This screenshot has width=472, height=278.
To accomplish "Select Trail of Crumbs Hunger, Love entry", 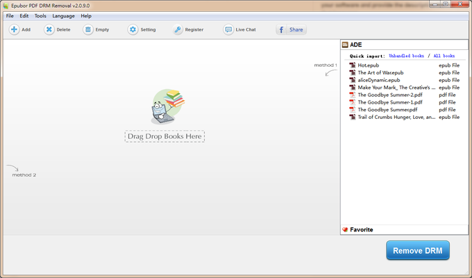I will tap(396, 117).
